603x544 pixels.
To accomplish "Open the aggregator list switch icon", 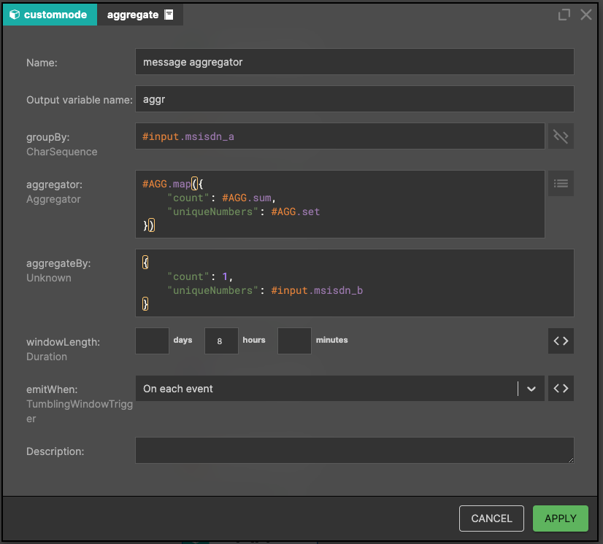I will [x=561, y=183].
